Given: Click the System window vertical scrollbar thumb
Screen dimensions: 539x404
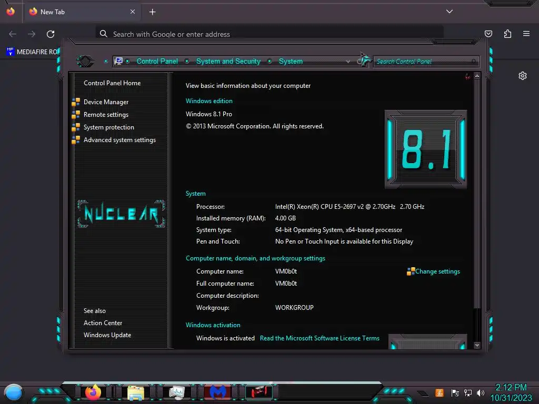Looking at the screenshot, I should click(477, 194).
